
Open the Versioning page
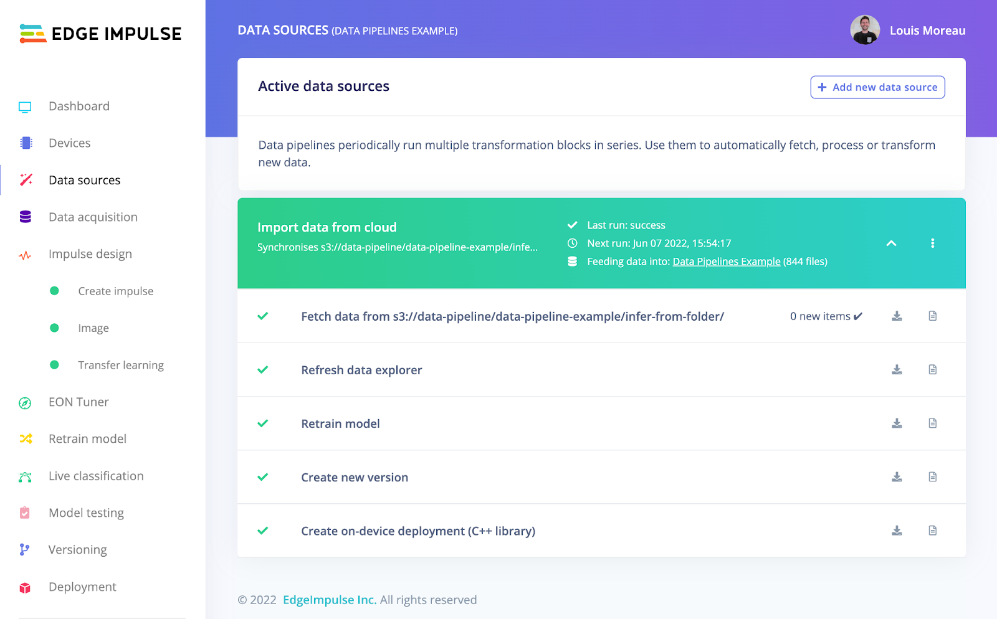click(78, 550)
